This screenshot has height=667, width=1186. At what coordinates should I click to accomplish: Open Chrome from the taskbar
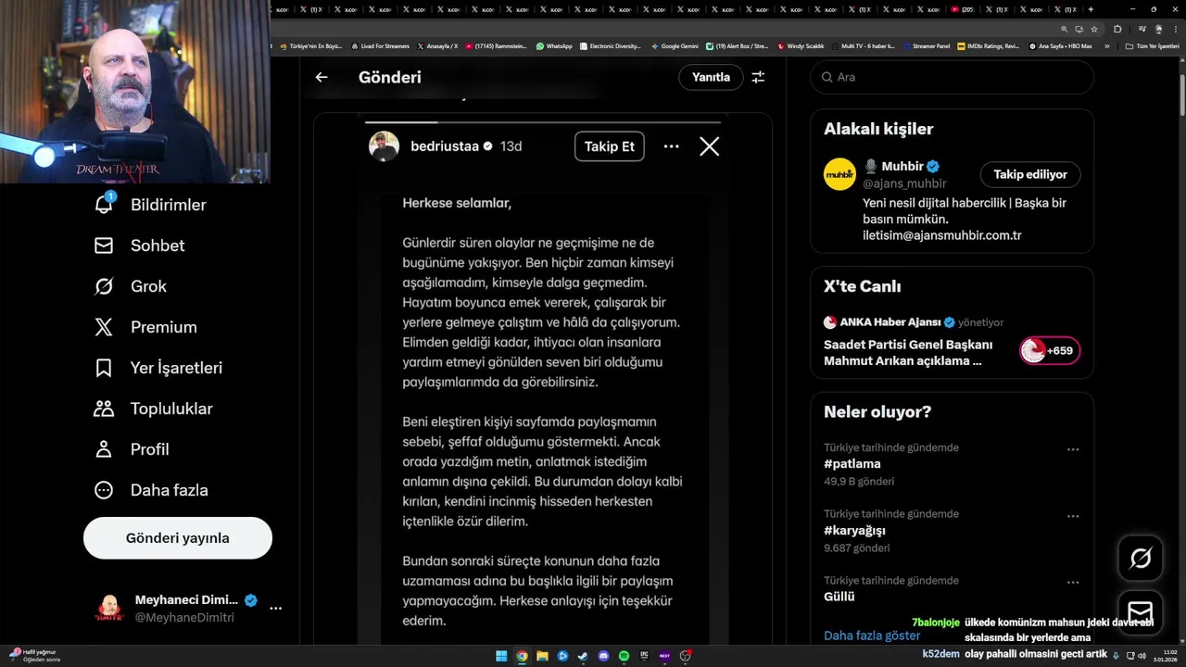pos(522,656)
